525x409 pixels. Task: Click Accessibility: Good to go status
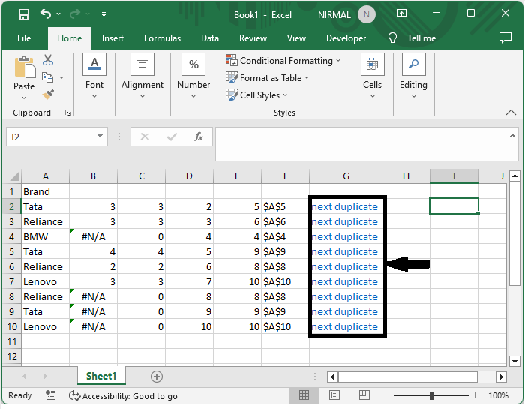tap(124, 395)
